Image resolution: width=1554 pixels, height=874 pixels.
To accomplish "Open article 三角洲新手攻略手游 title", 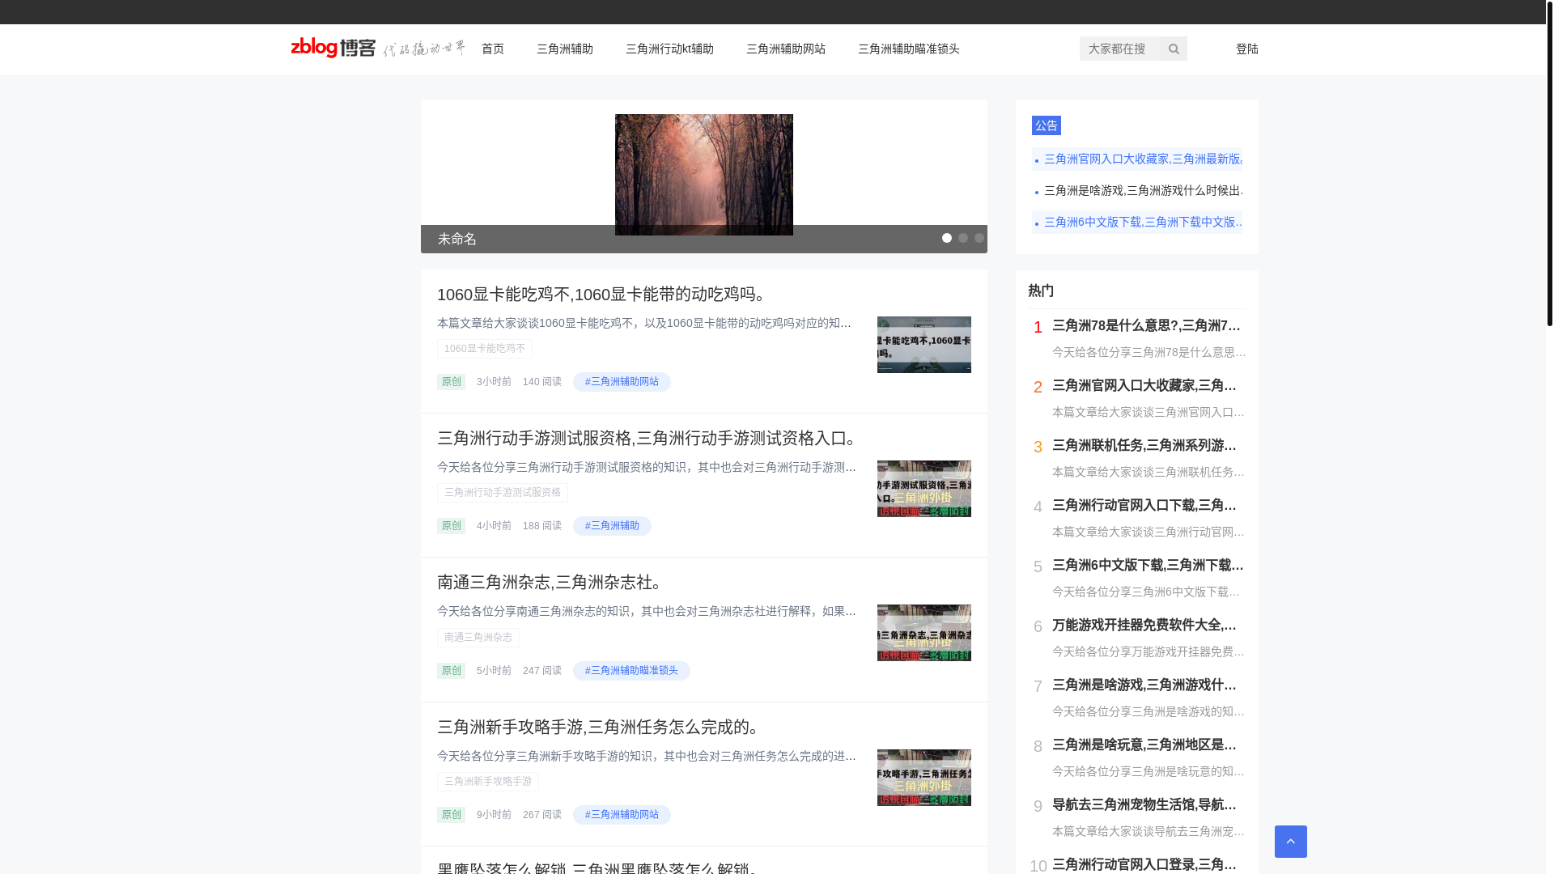I will pyautogui.click(x=599, y=727).
